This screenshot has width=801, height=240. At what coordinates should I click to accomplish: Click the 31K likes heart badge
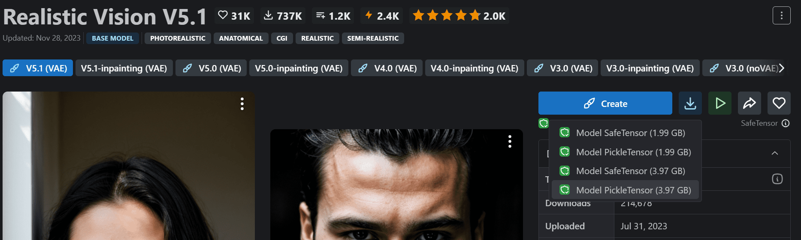234,16
